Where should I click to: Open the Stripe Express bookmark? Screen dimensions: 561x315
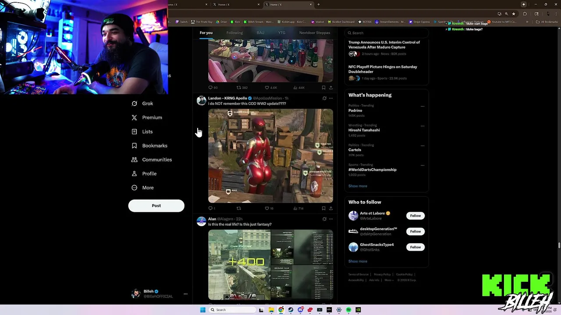[420, 22]
